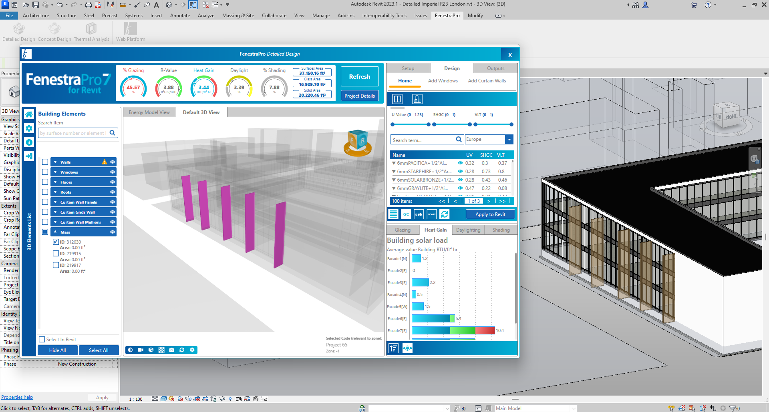769x412 pixels.
Task: Tick the Windows checkbox
Action: click(x=45, y=172)
